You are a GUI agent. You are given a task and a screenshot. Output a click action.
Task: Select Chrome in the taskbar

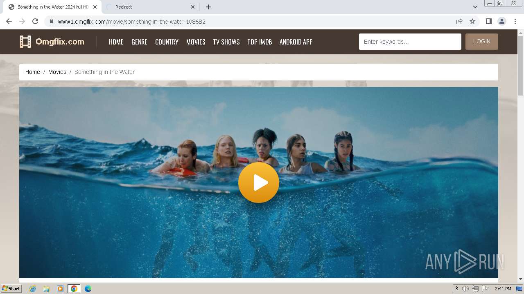[74, 289]
